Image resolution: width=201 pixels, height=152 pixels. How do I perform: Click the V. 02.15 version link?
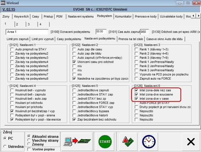click(x=9, y=9)
